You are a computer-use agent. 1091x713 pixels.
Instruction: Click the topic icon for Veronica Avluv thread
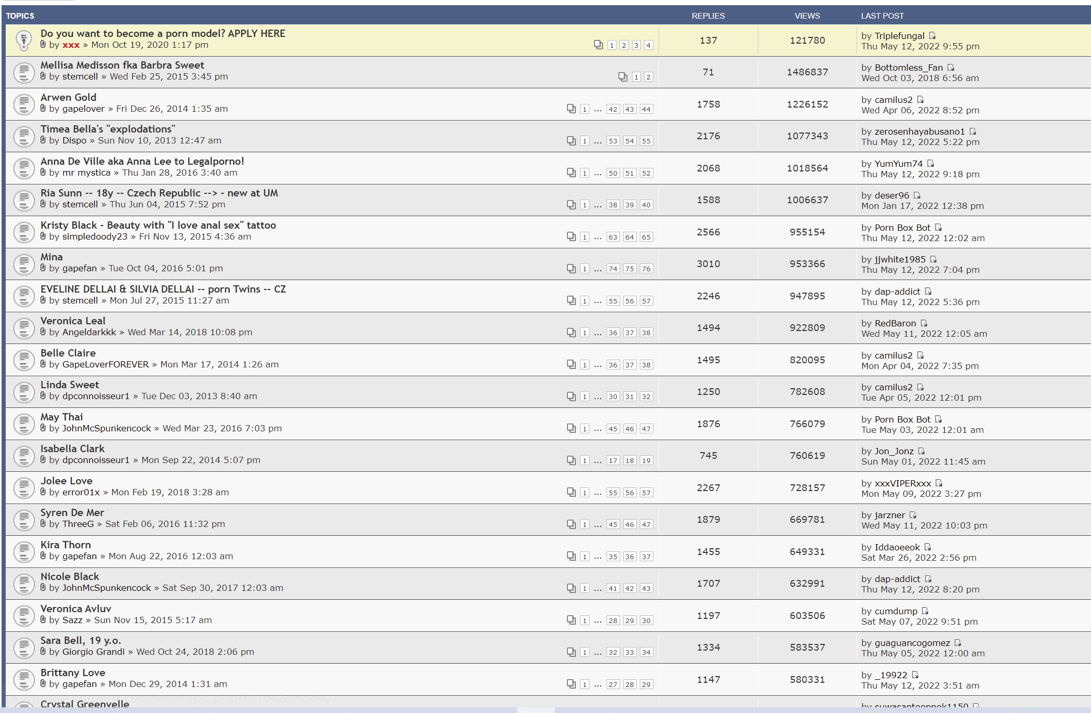23,616
